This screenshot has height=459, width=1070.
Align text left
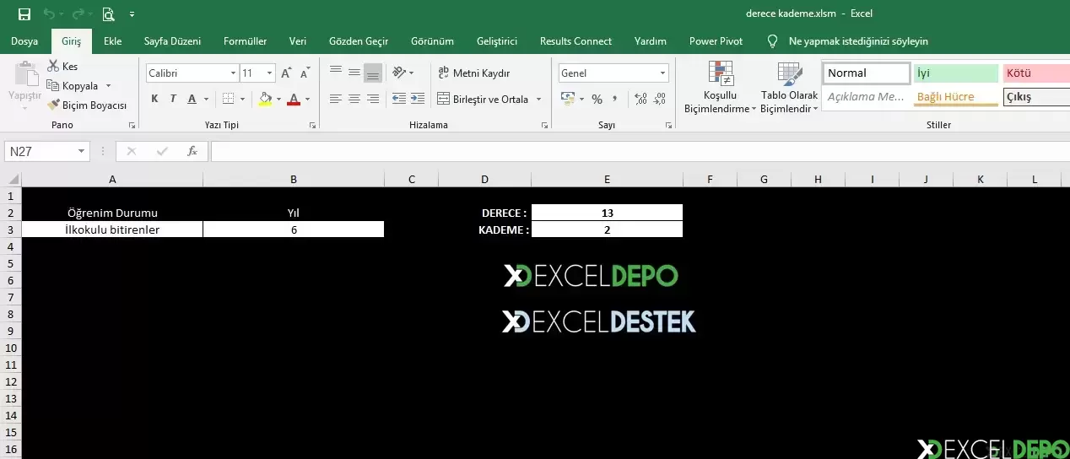point(336,99)
